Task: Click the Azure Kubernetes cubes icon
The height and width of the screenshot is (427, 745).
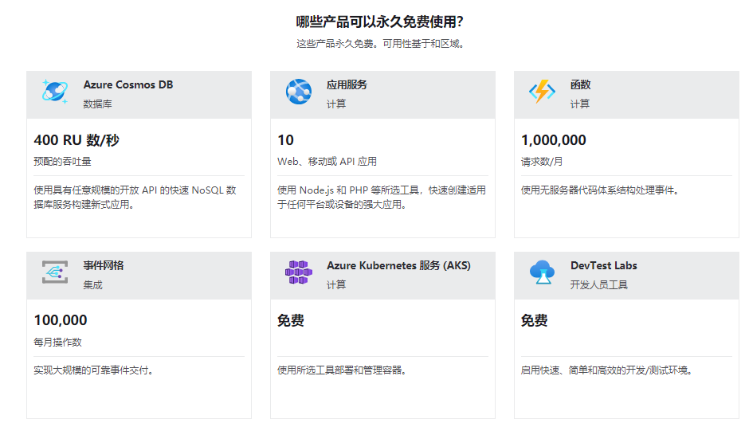Action: [x=299, y=272]
